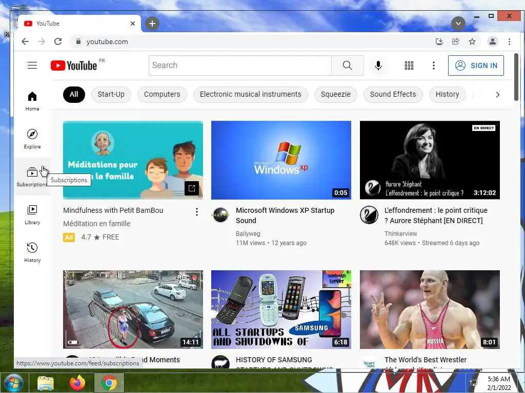Click in the YouTube Search field
Viewport: 525px width, 393px height.
240,65
